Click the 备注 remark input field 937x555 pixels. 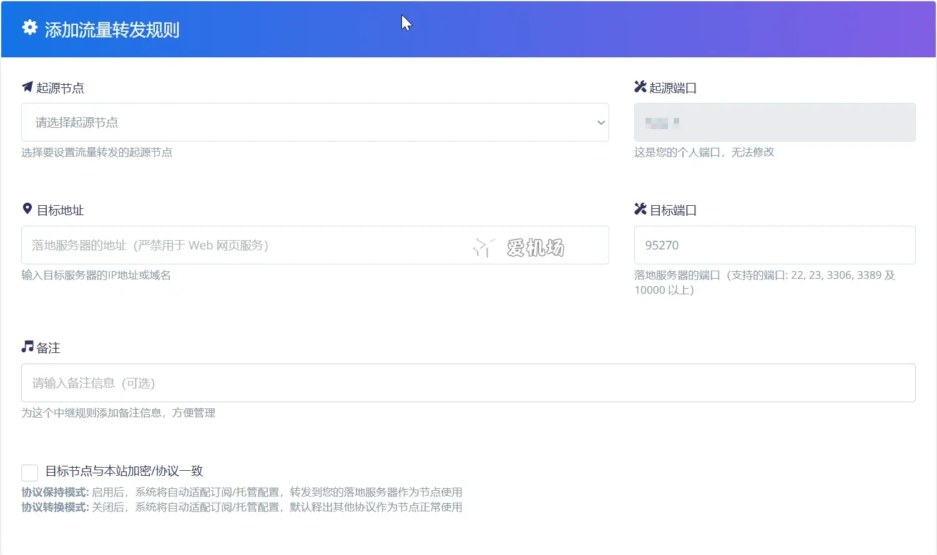click(468, 383)
